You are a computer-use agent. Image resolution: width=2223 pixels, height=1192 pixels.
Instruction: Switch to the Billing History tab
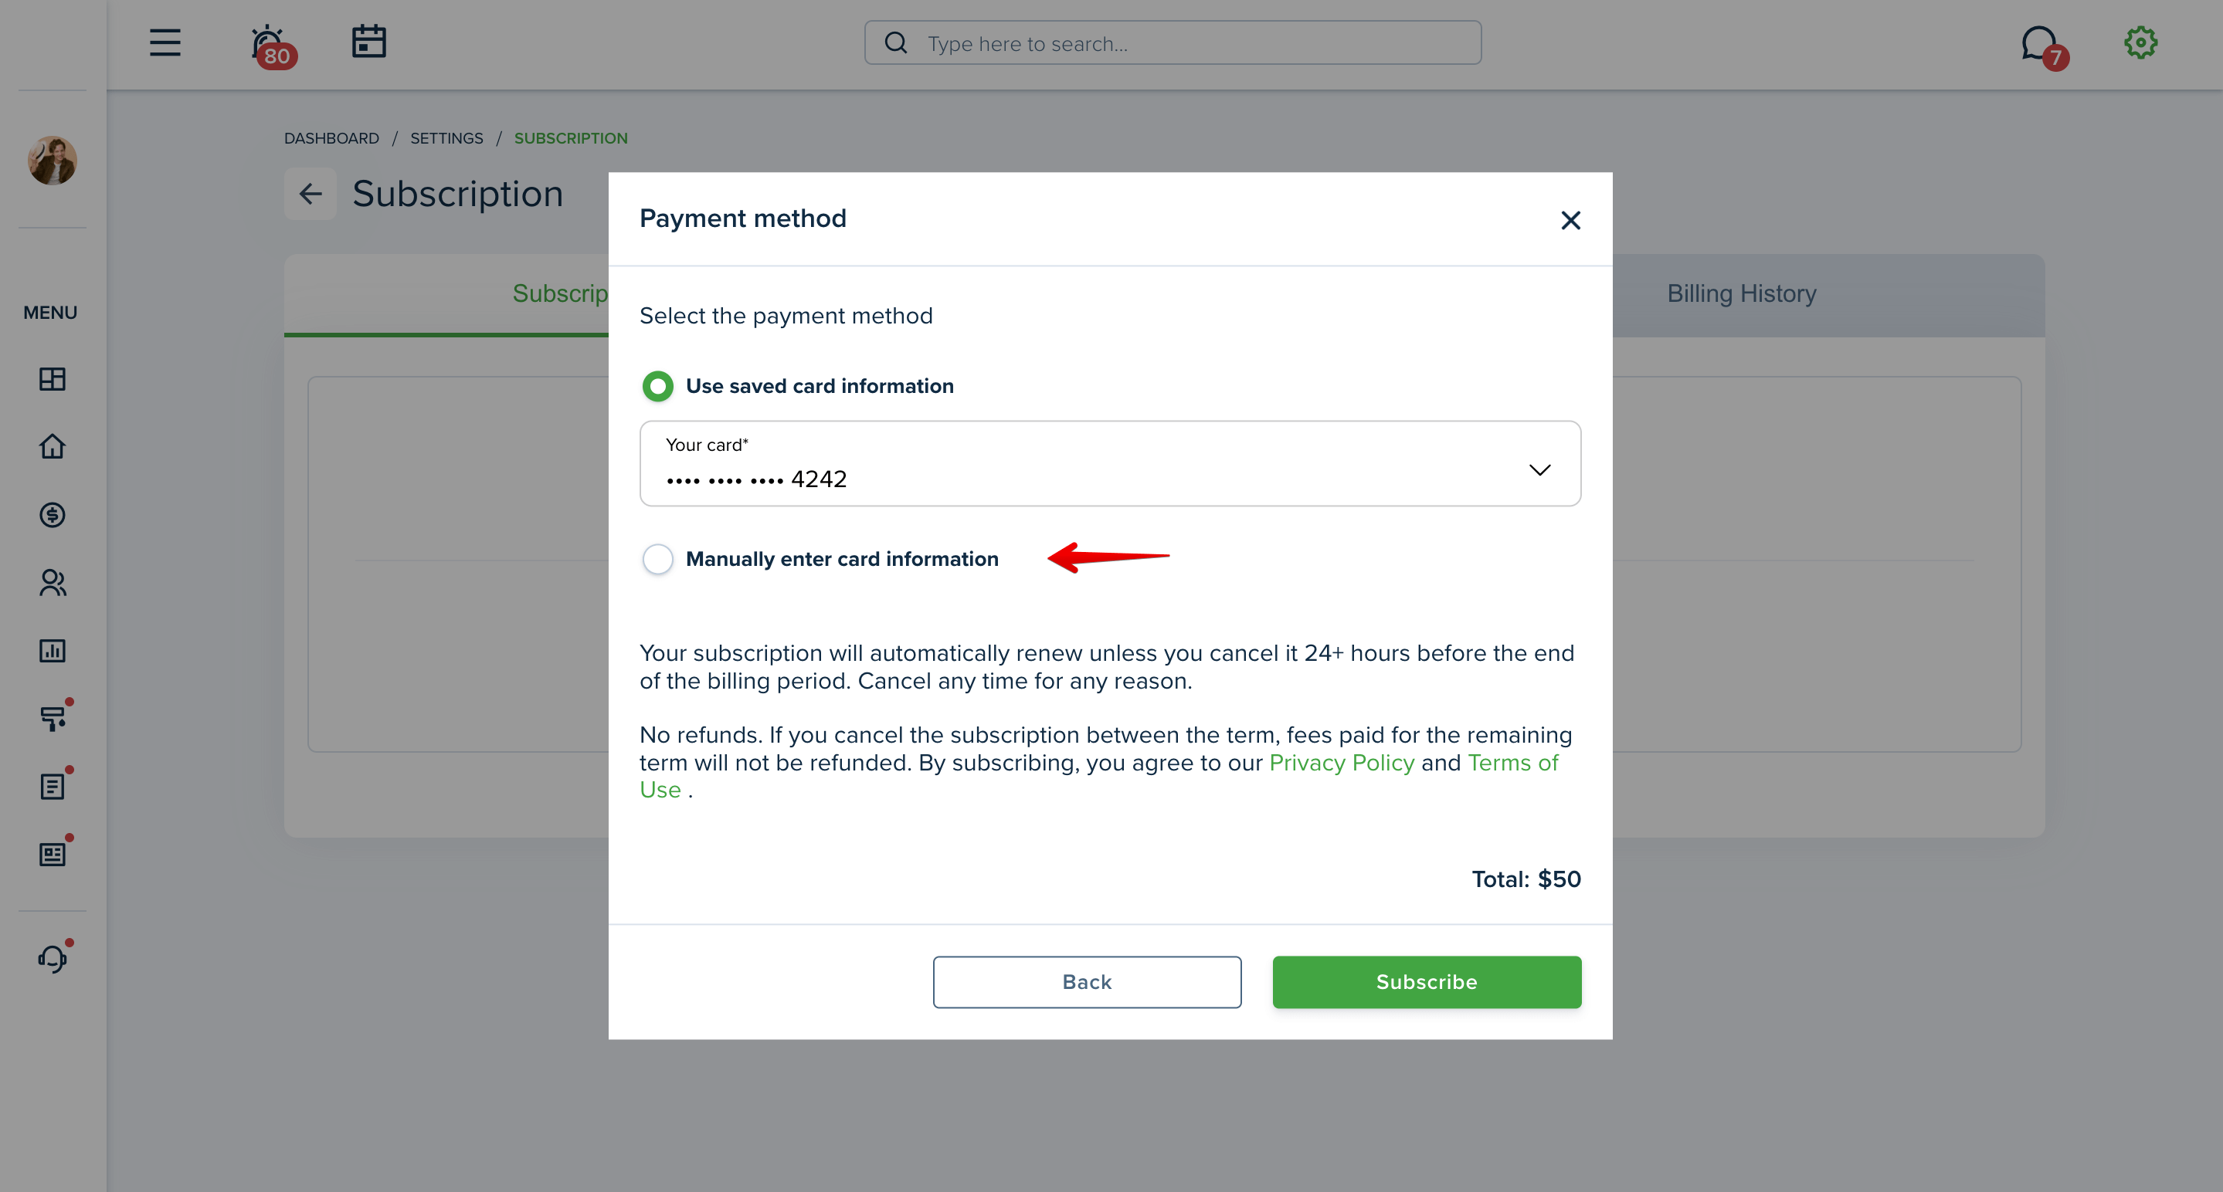[1742, 294]
